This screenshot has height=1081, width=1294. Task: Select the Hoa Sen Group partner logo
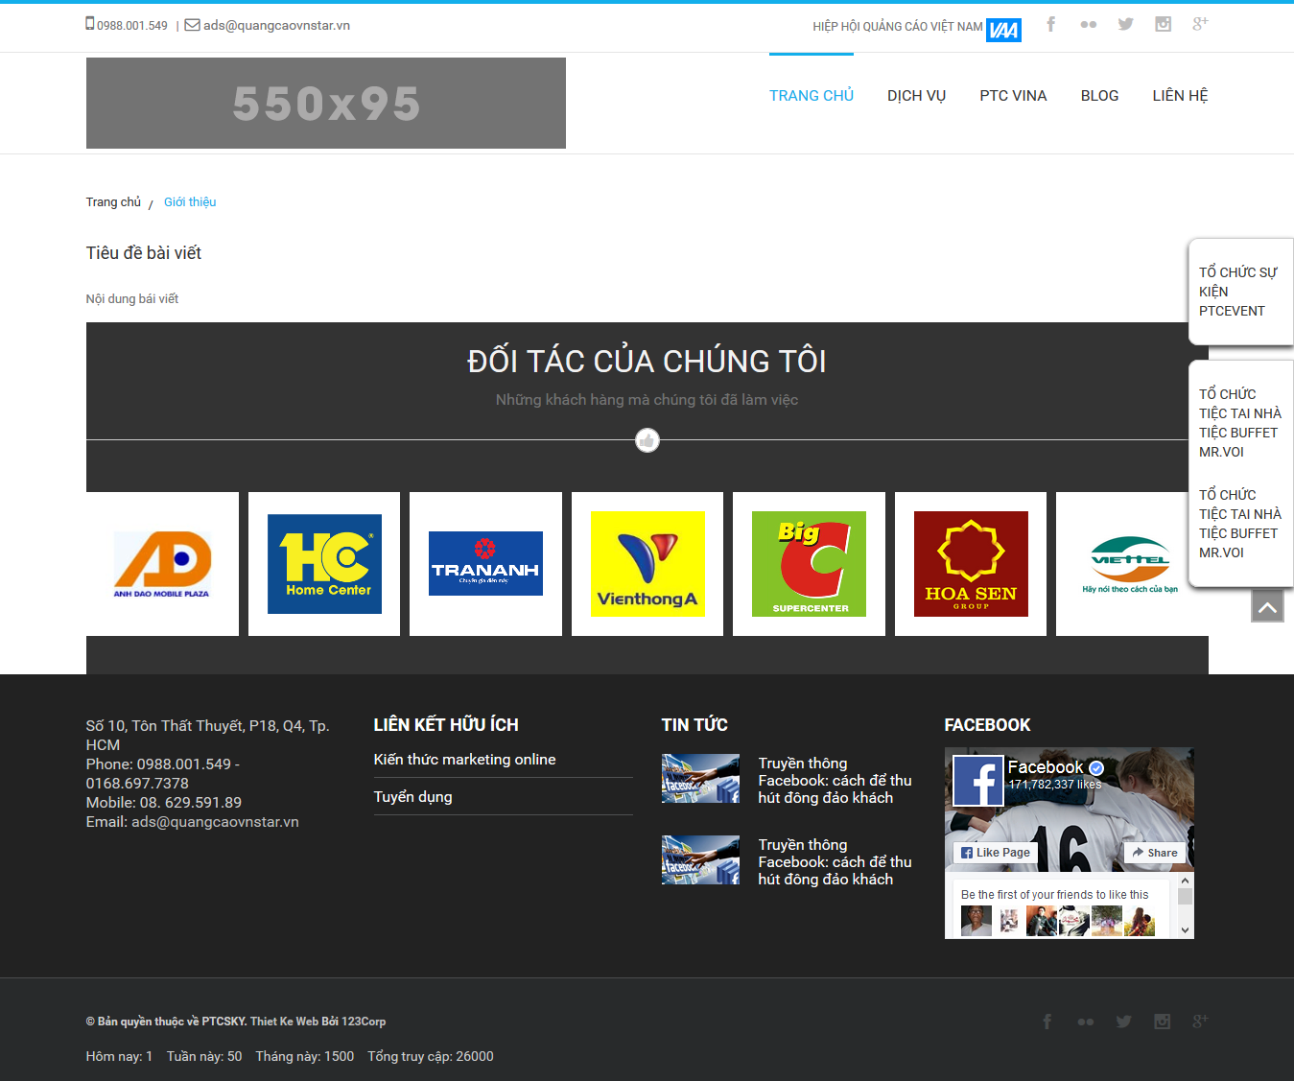click(971, 564)
